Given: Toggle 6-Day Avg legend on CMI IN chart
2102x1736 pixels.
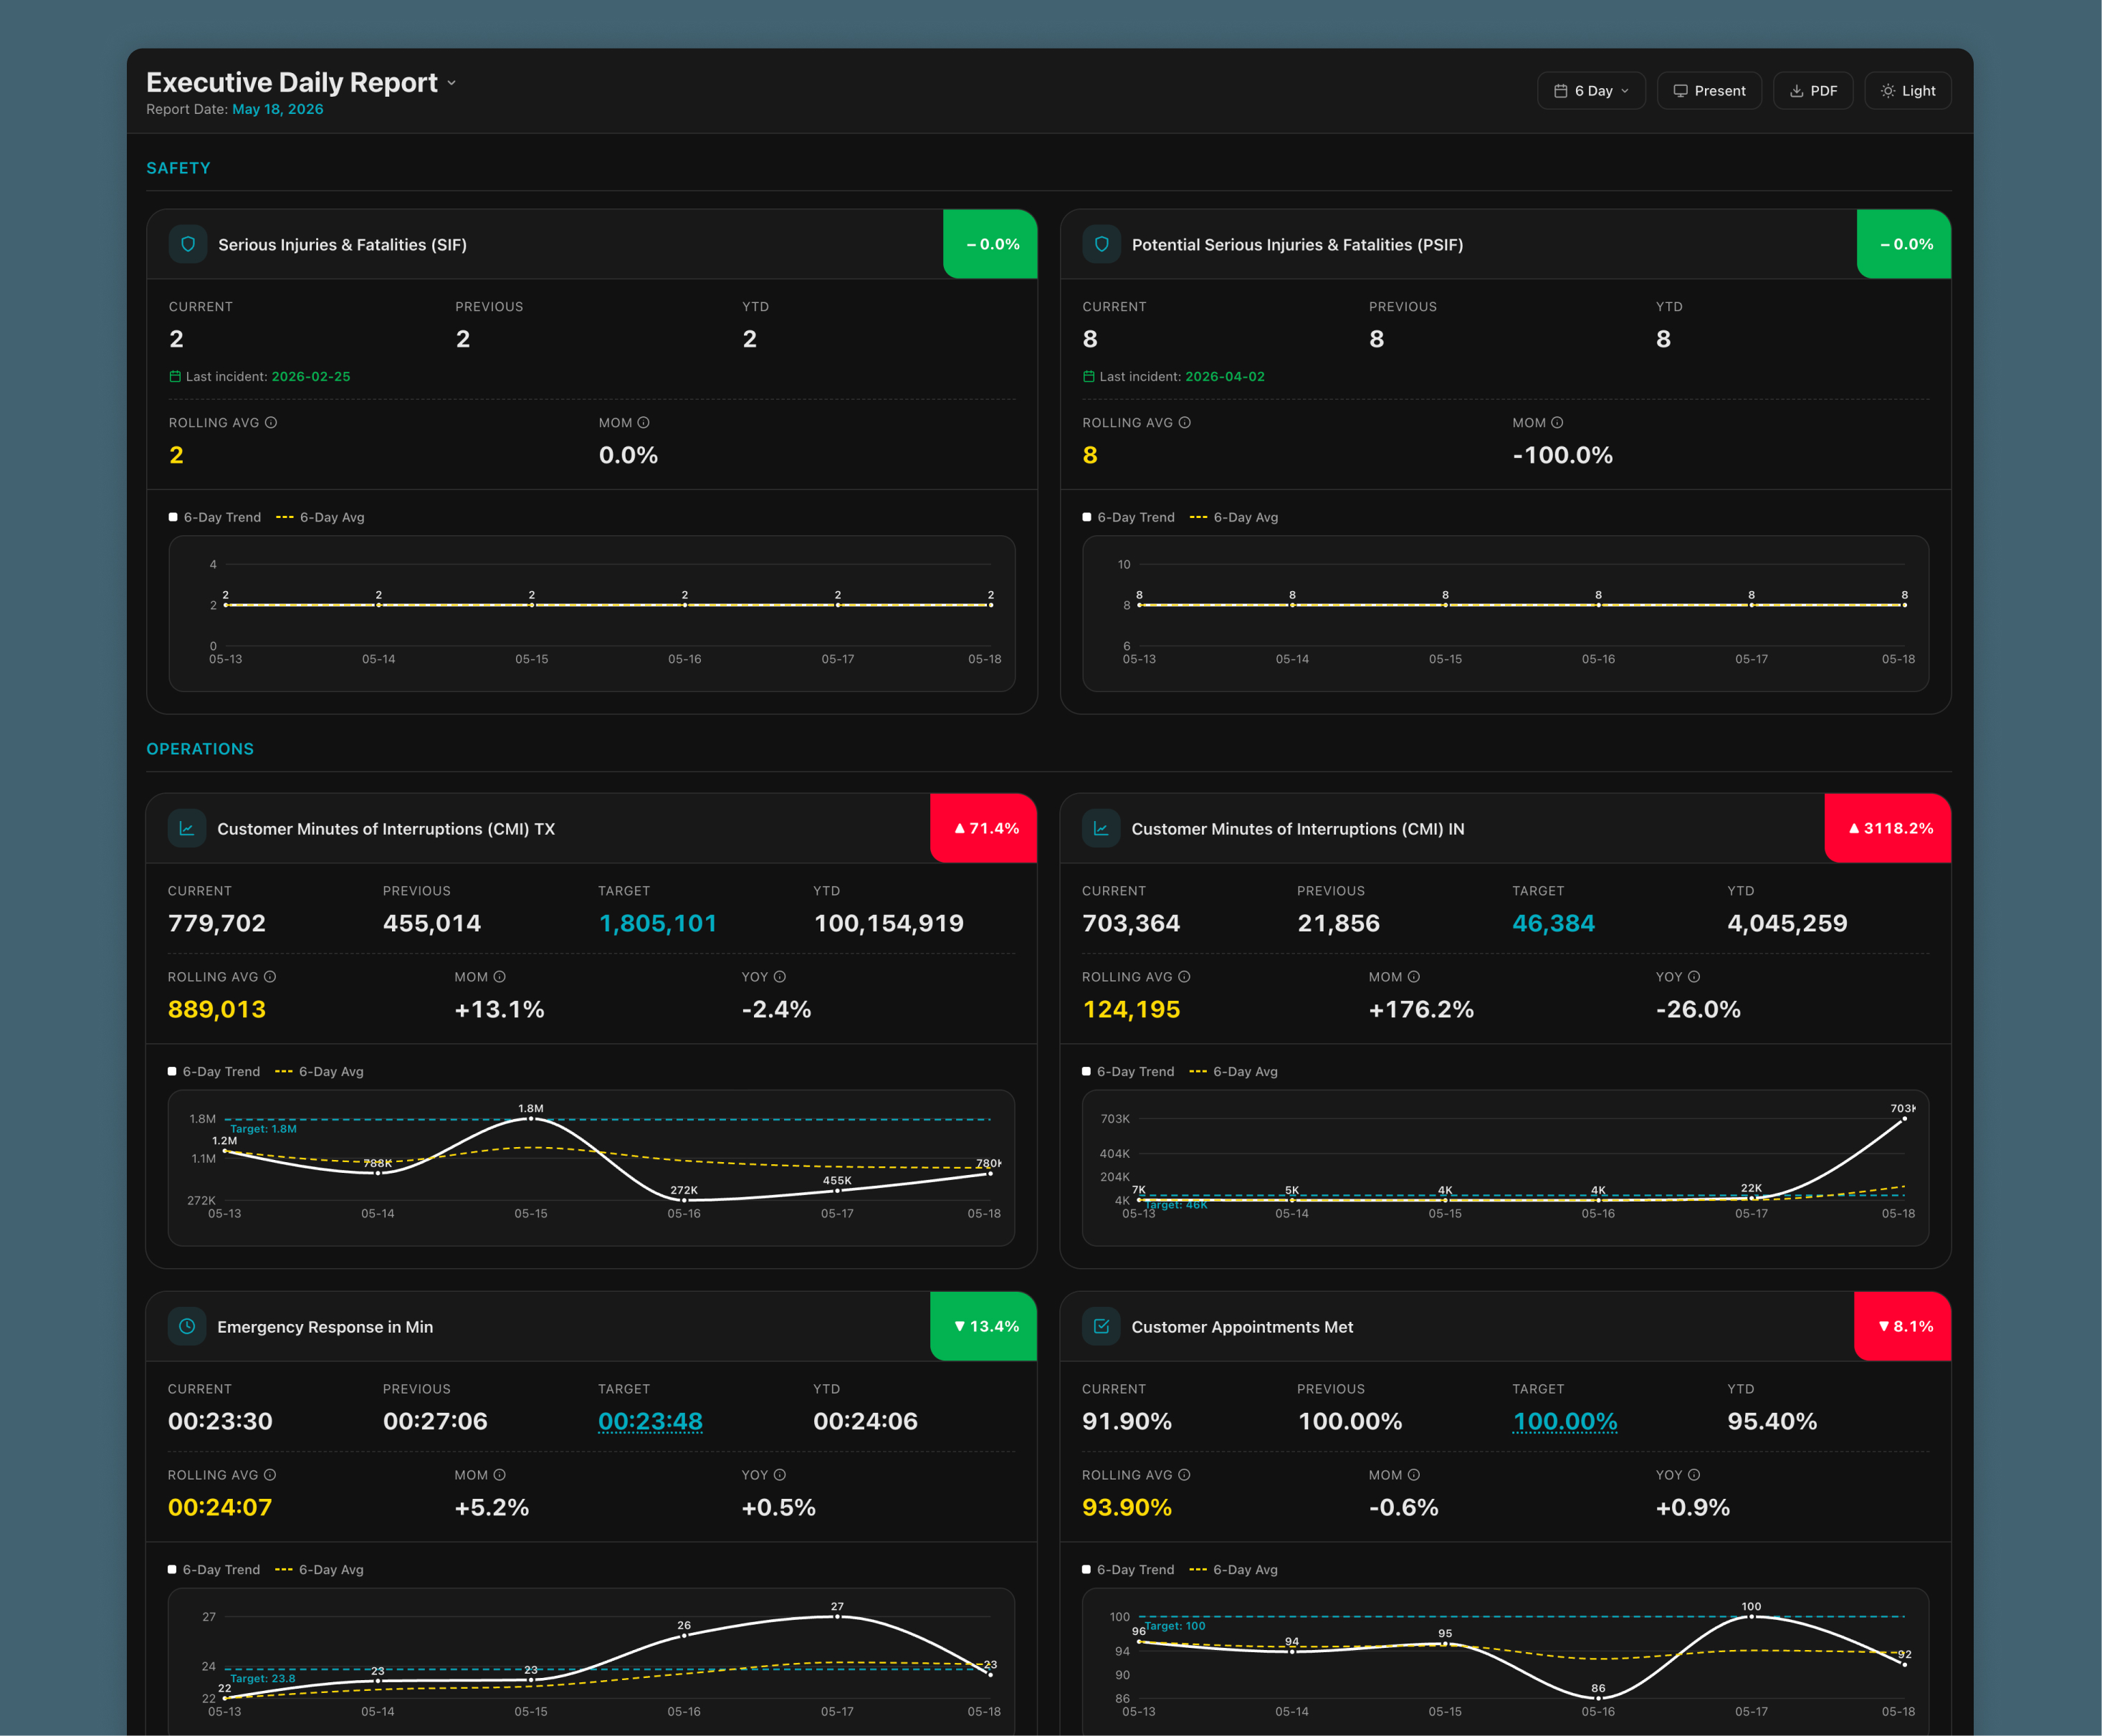Looking at the screenshot, I should tap(1233, 1071).
